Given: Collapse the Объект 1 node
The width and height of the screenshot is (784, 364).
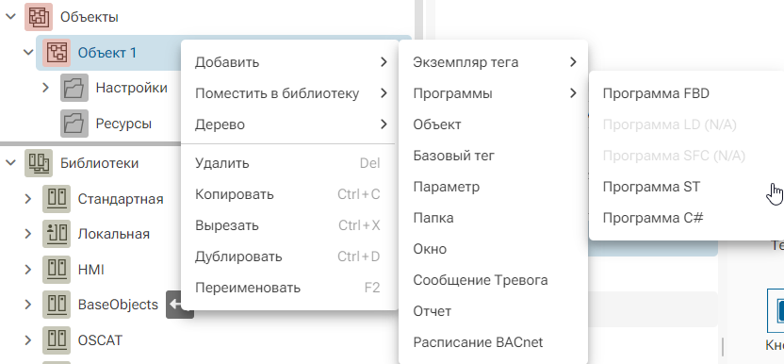Looking at the screenshot, I should click(x=28, y=52).
